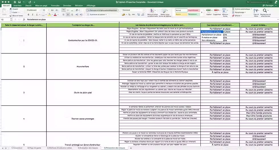Image resolution: width=279 pixels, height=150 pixels.
Task: Open the Révision ribbon tab
Action: tap(79, 5)
